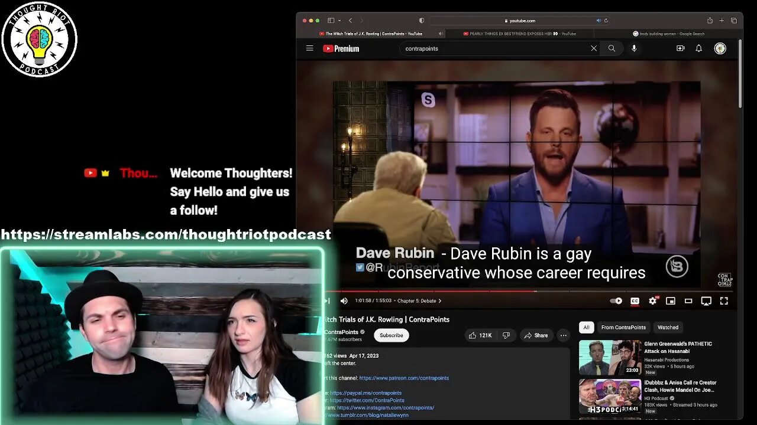
Task: Select the From ContraPoints chip
Action: coord(623,327)
